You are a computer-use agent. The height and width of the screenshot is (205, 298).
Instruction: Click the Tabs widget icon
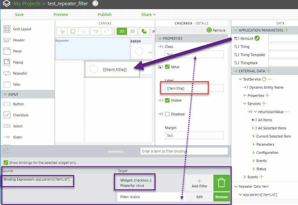7,84
